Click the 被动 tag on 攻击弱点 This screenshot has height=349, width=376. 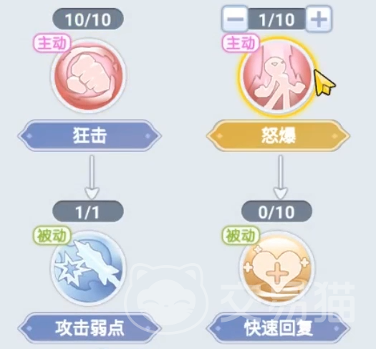[52, 235]
